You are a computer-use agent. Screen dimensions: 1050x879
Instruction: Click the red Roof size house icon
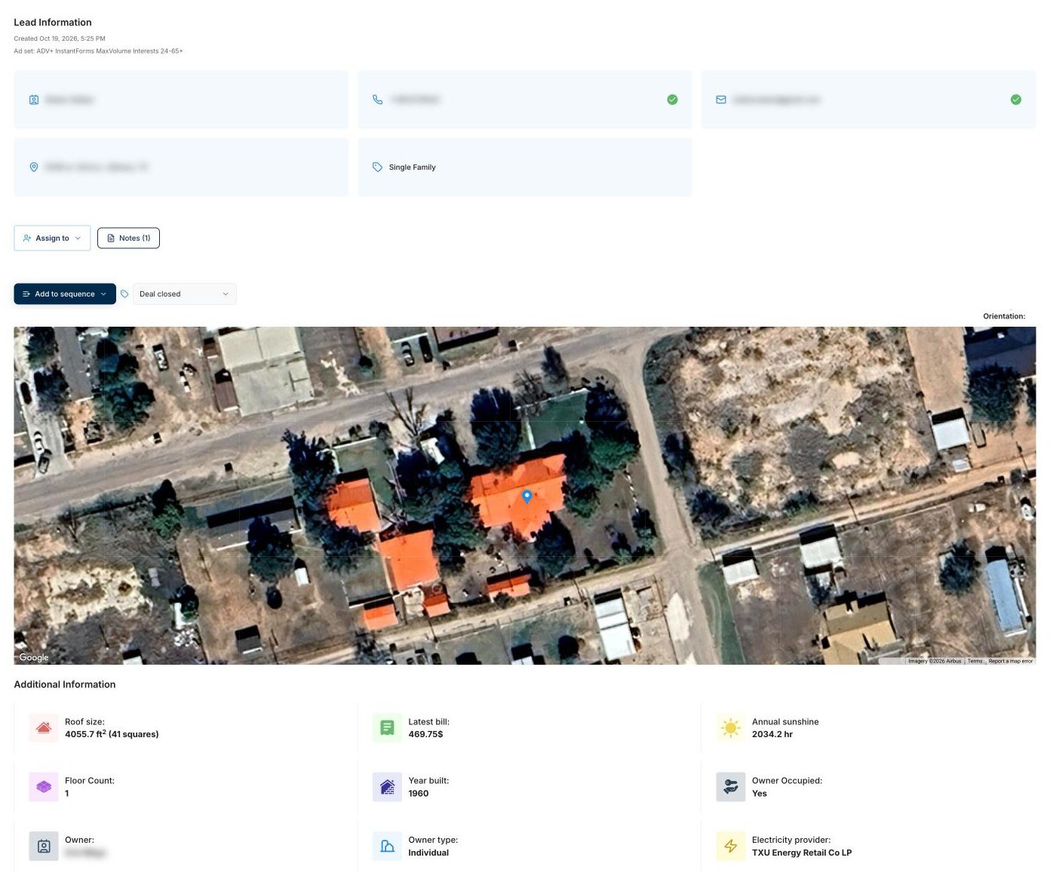(44, 728)
